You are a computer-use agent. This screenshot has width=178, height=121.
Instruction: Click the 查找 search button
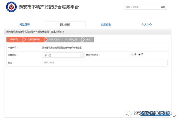pos(163,7)
